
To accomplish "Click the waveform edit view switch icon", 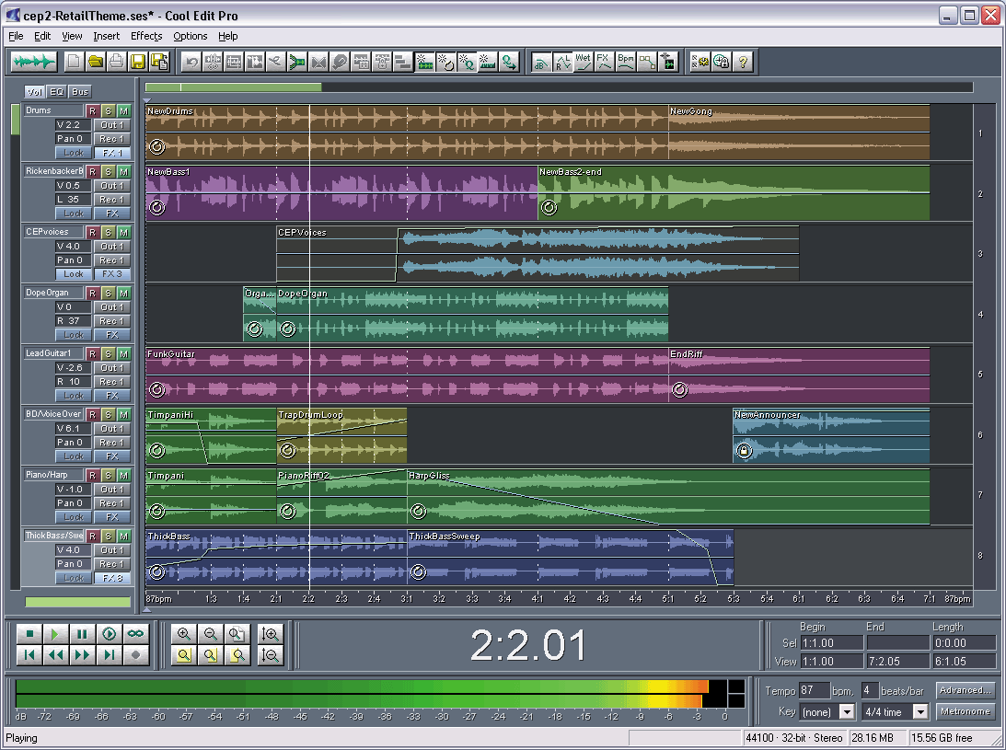I will [36, 63].
